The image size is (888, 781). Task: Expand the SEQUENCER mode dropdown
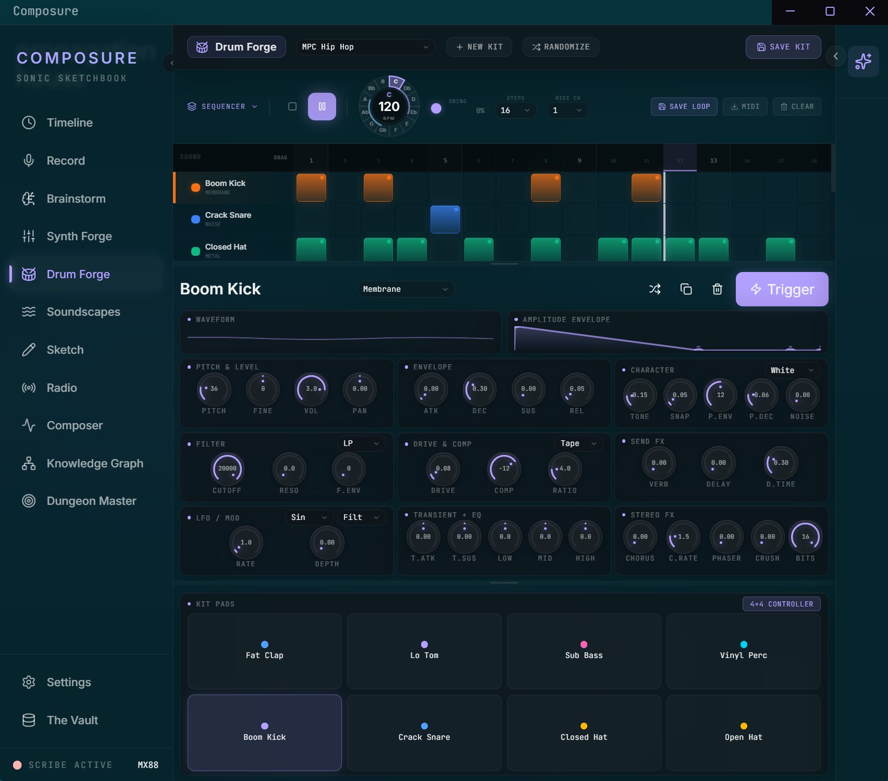pos(223,106)
